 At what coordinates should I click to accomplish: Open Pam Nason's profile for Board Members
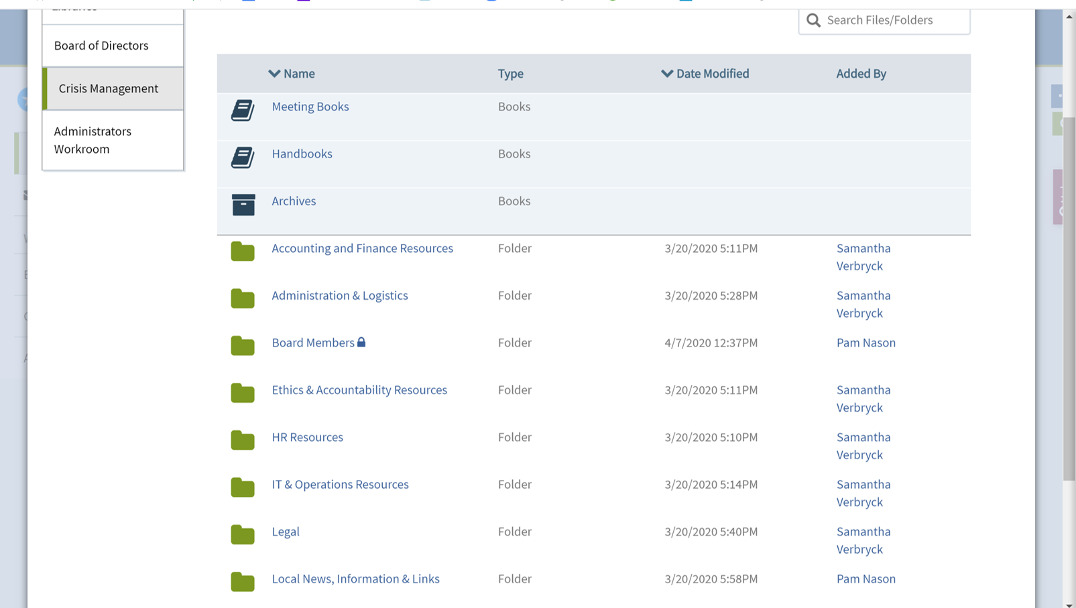(865, 343)
